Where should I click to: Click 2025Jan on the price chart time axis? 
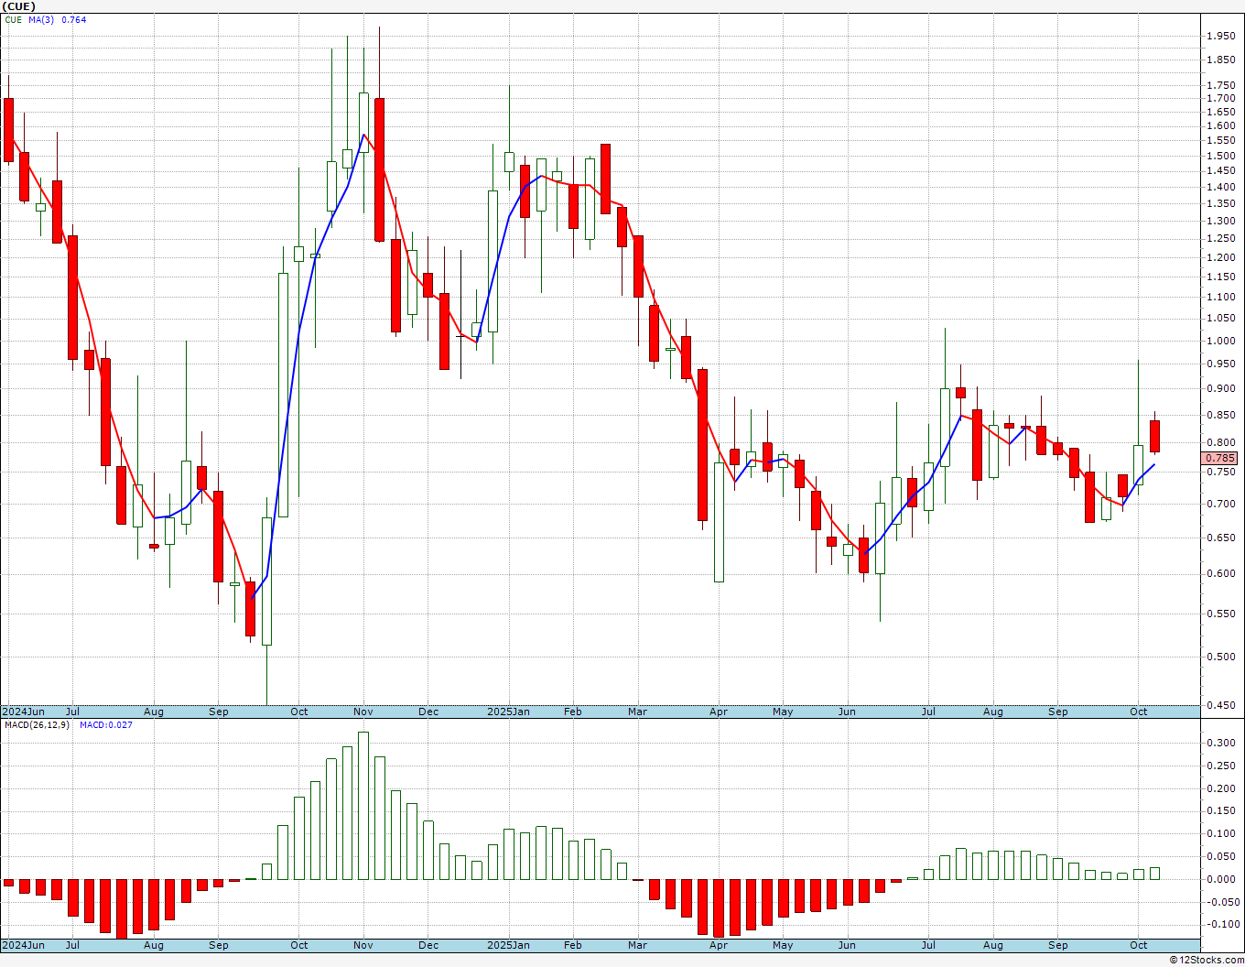point(508,712)
